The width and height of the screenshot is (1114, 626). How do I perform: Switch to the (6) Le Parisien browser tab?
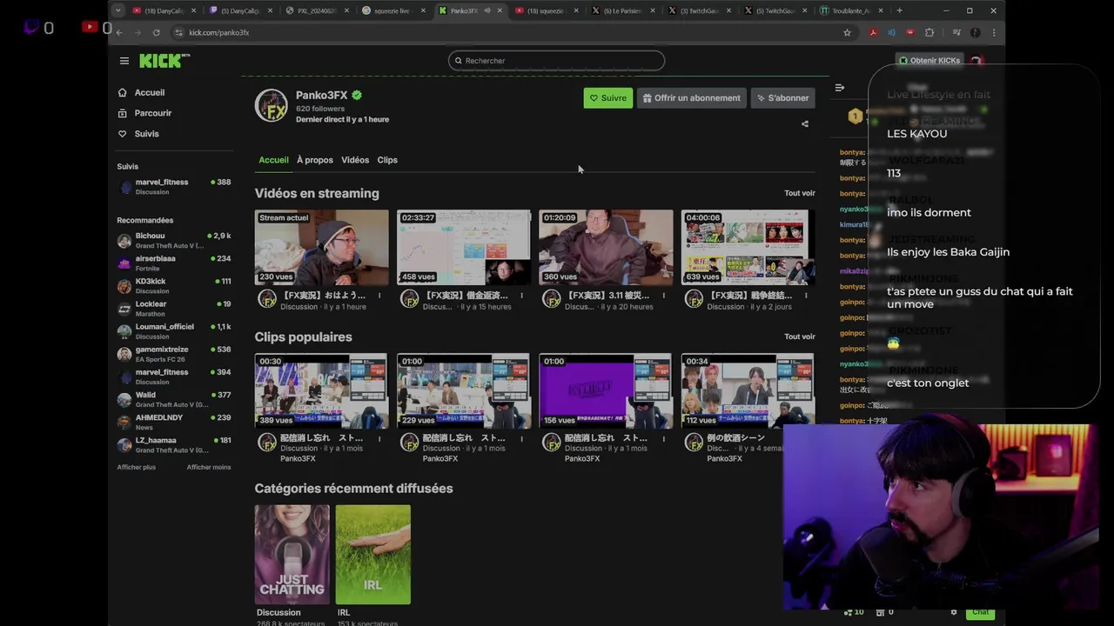[x=621, y=10]
